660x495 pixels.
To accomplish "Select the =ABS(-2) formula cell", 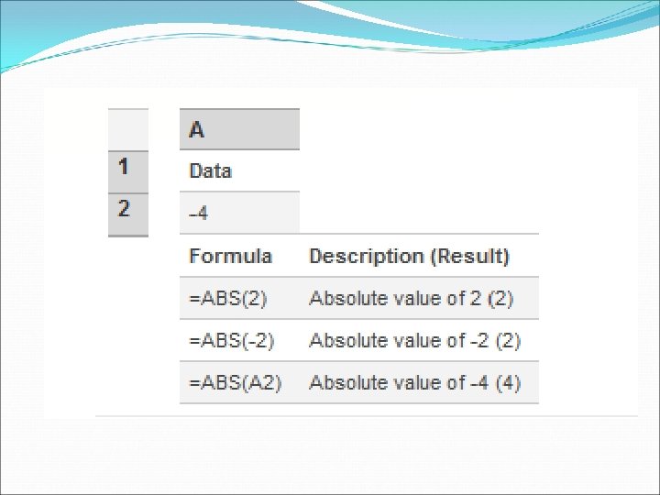I will (x=239, y=340).
